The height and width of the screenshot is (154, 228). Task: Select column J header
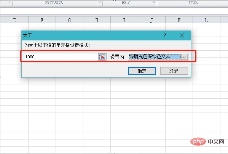pyautogui.click(x=151, y=20)
